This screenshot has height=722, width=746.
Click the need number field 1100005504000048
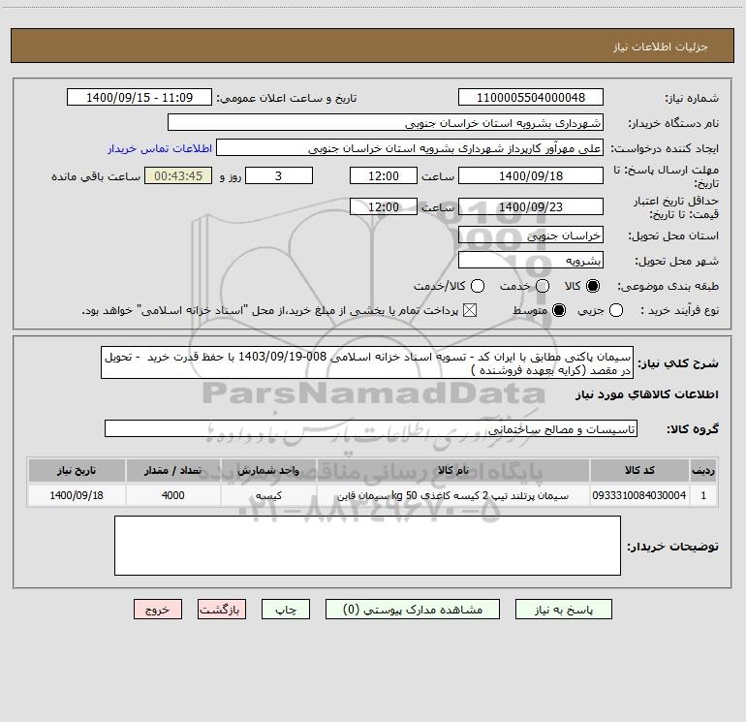click(531, 98)
